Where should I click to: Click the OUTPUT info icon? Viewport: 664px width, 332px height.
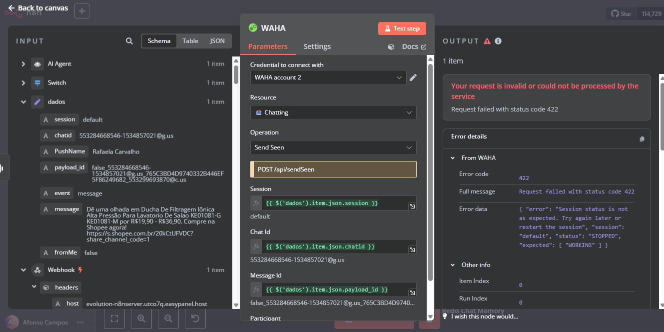[x=498, y=41]
